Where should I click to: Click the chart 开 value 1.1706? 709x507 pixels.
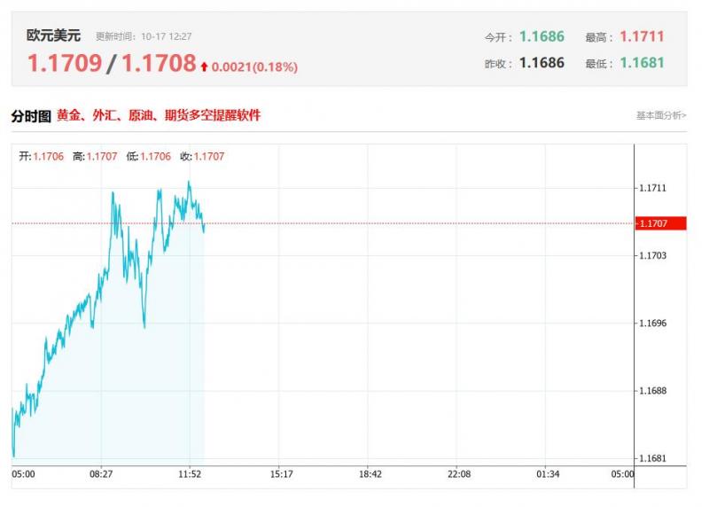[49, 157]
